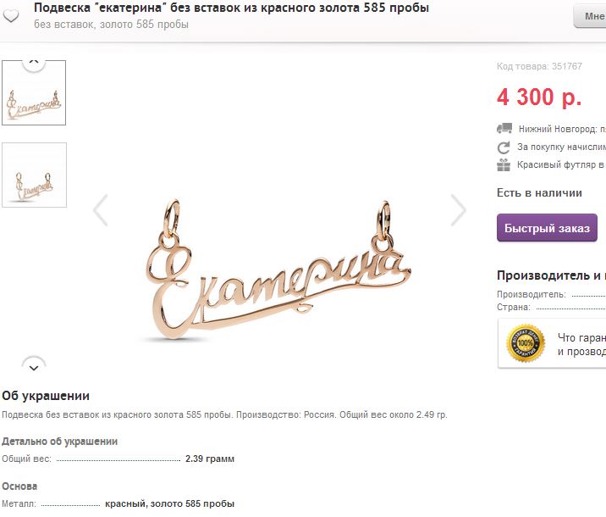Click the 100% guarantee gold badge

coord(526,344)
